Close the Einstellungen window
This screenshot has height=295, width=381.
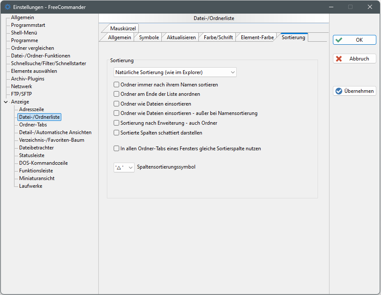click(370, 7)
